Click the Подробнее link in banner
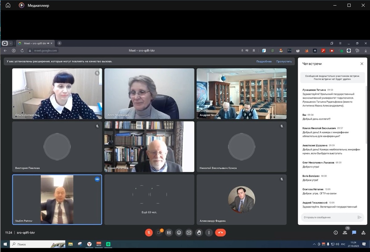Viewport: 370px width, 252px height. tap(264, 61)
